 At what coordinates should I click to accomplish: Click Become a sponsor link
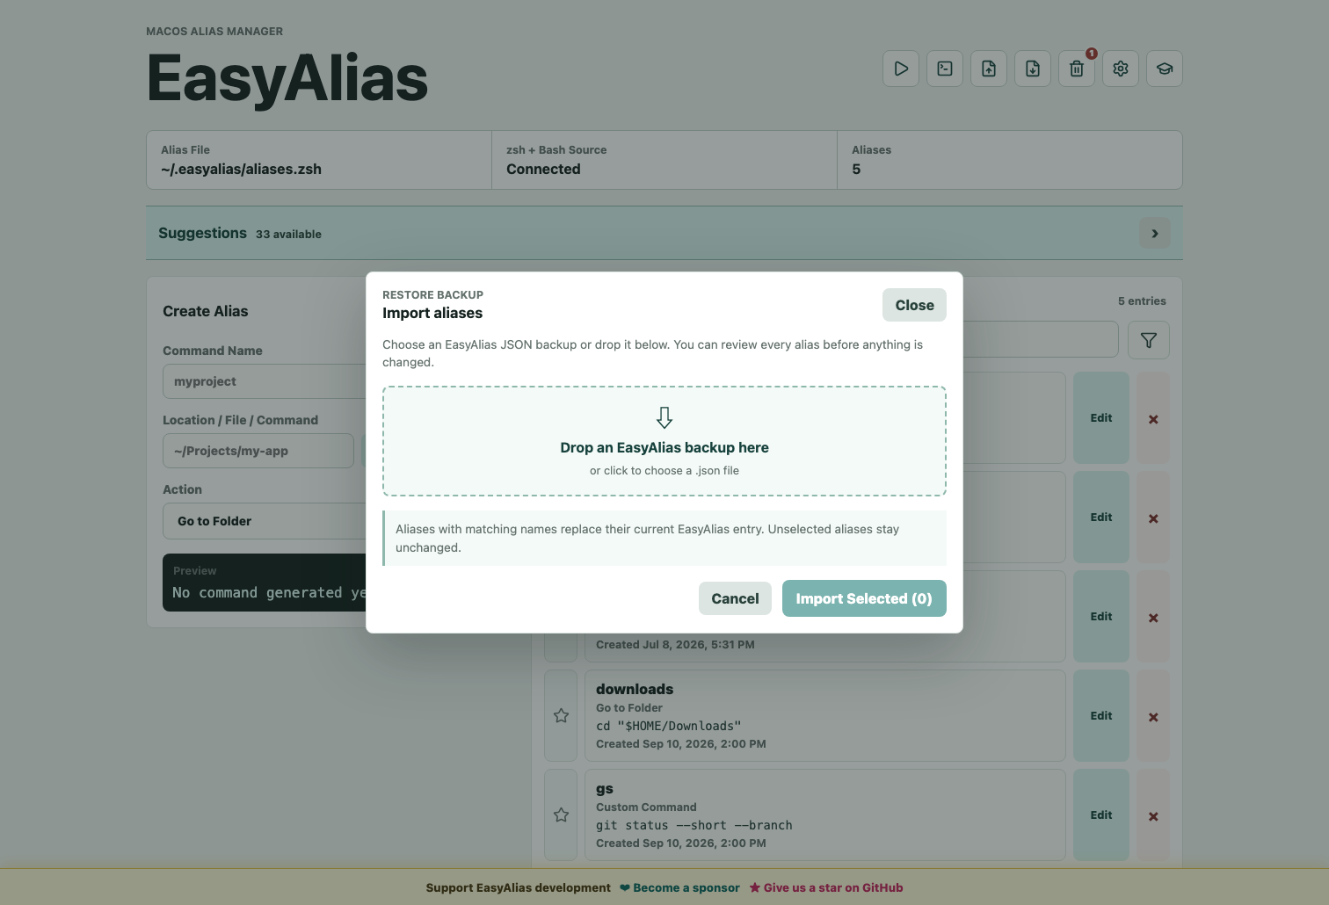click(x=679, y=887)
